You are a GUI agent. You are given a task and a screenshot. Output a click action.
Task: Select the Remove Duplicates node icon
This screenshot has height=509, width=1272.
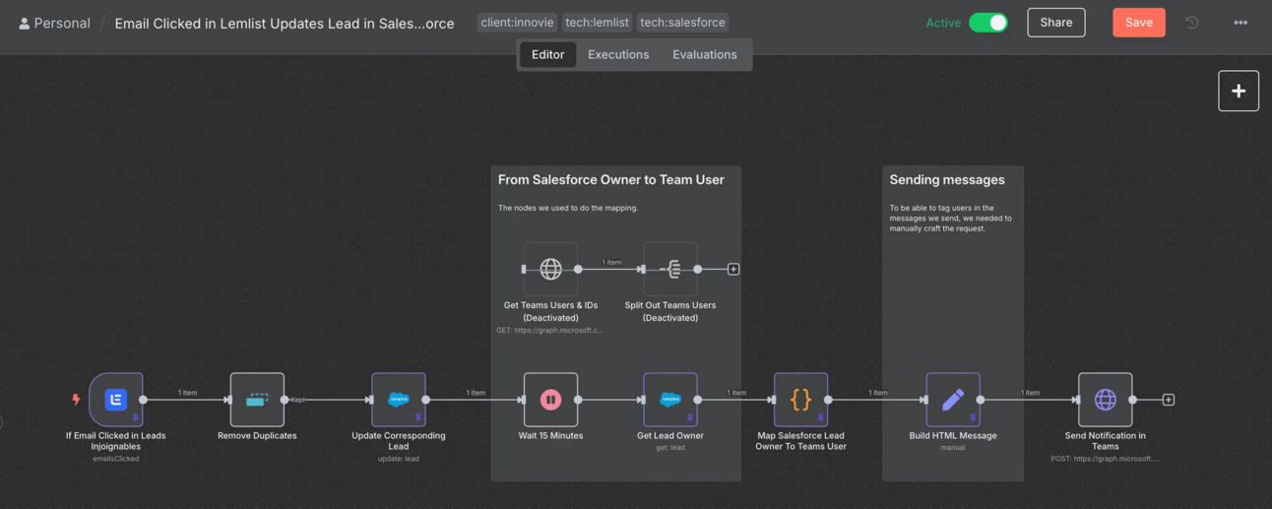(x=257, y=400)
